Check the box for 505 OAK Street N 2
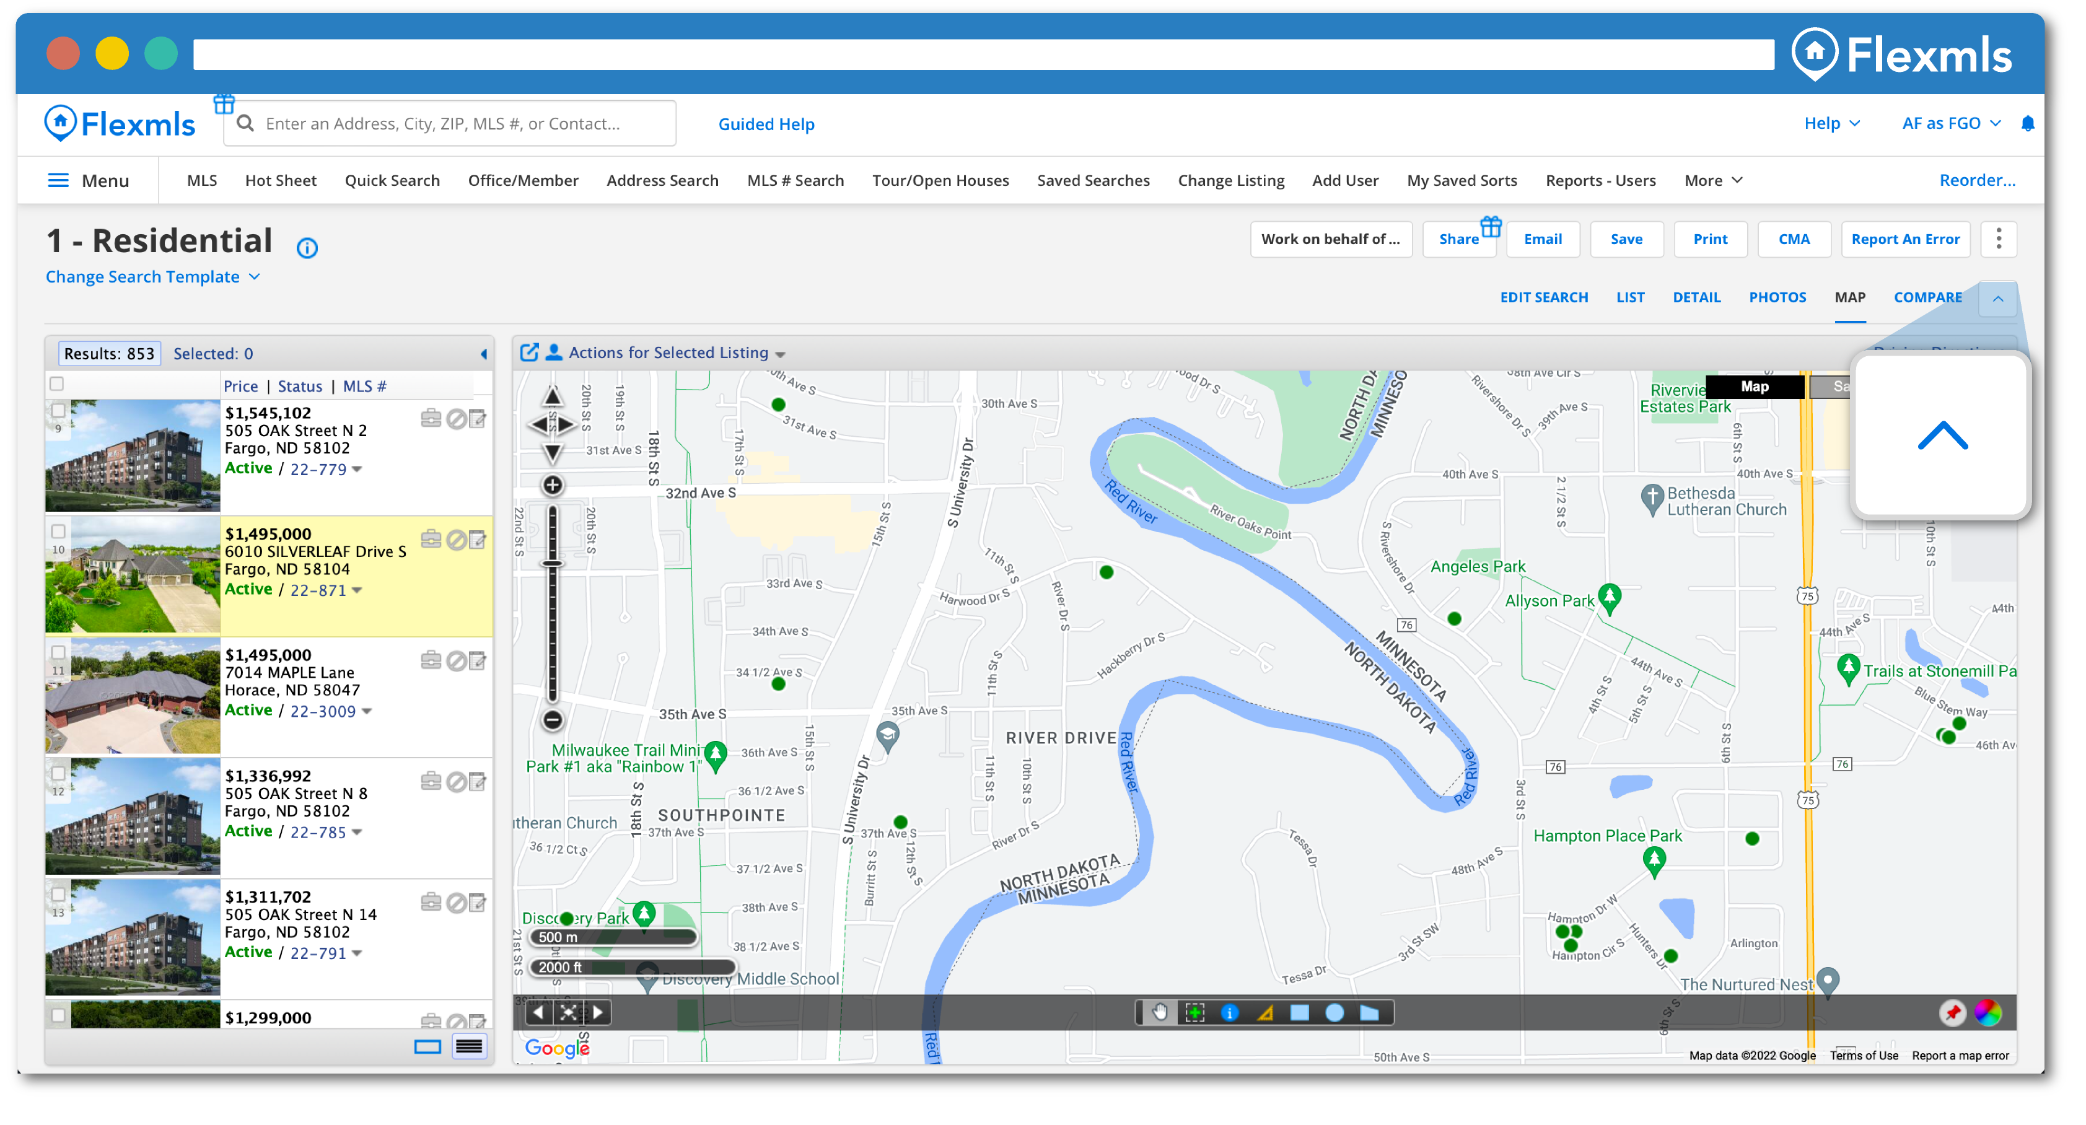Viewport: 2086px width, 1125px height. [58, 411]
